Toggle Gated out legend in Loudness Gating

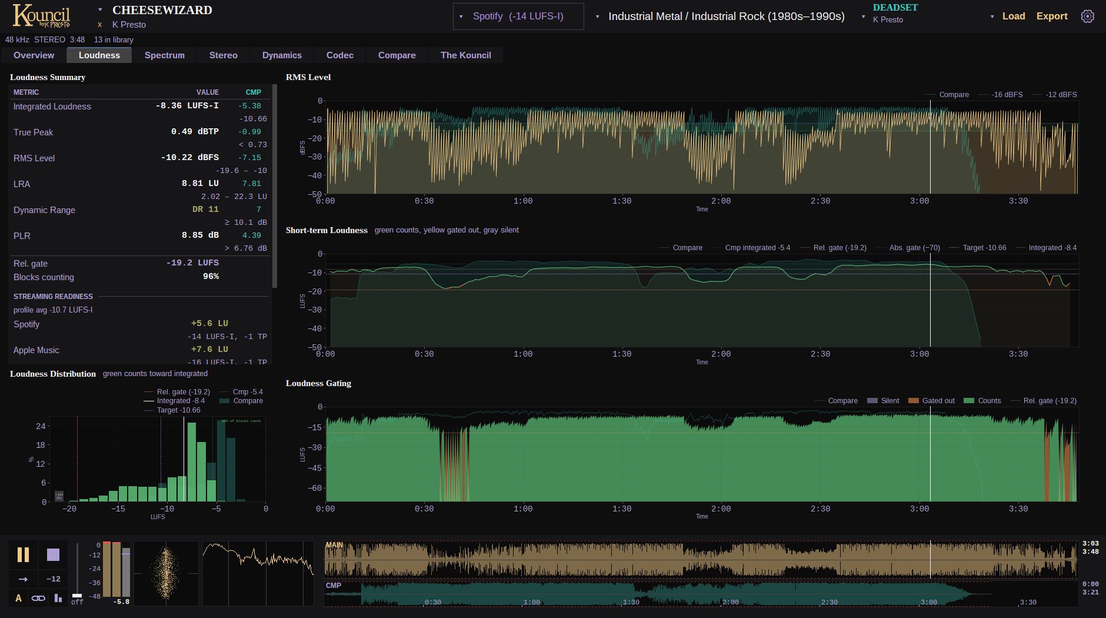(931, 401)
